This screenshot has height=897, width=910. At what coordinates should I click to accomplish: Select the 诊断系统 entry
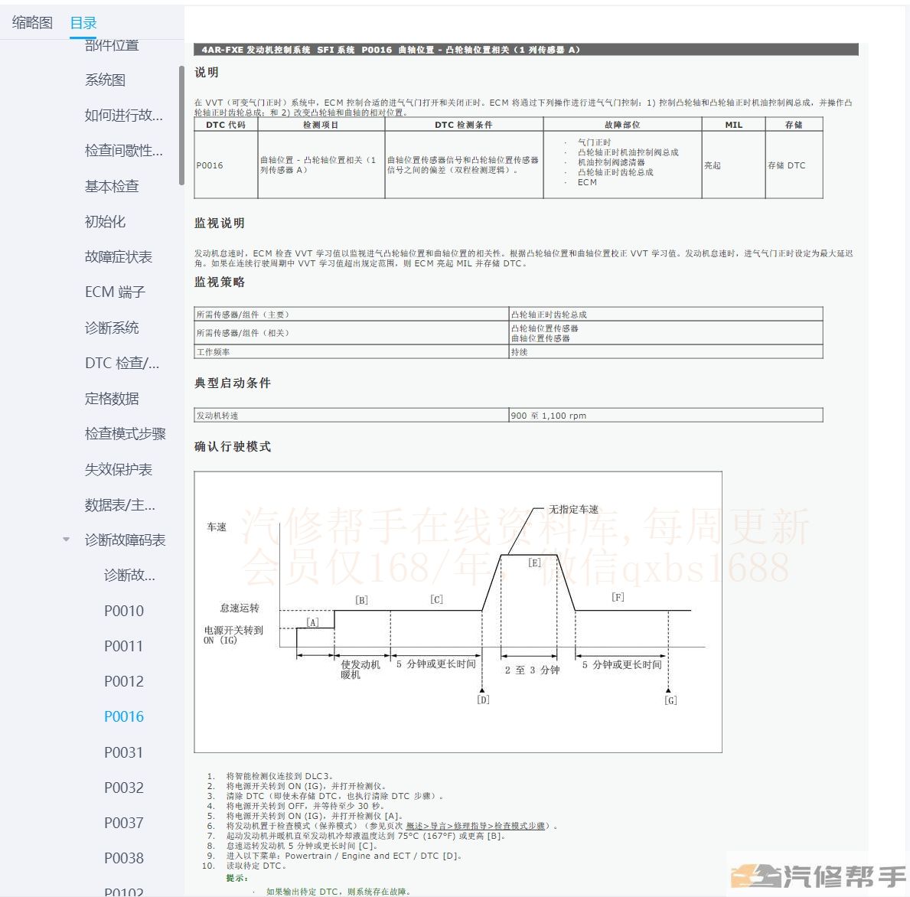[112, 328]
